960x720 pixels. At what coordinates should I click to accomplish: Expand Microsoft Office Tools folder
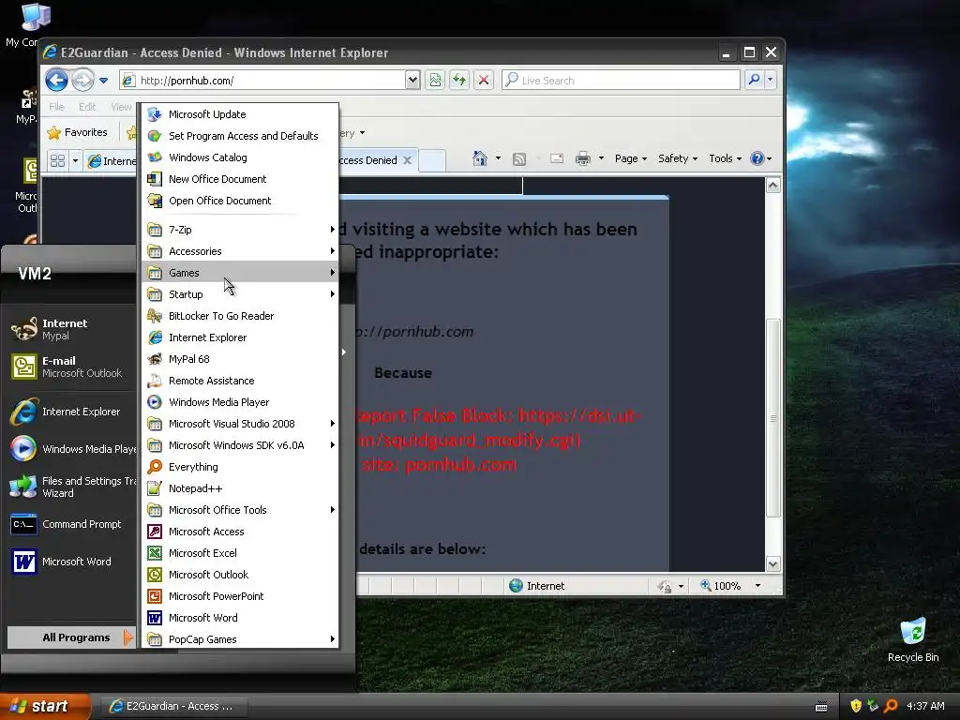(x=240, y=509)
